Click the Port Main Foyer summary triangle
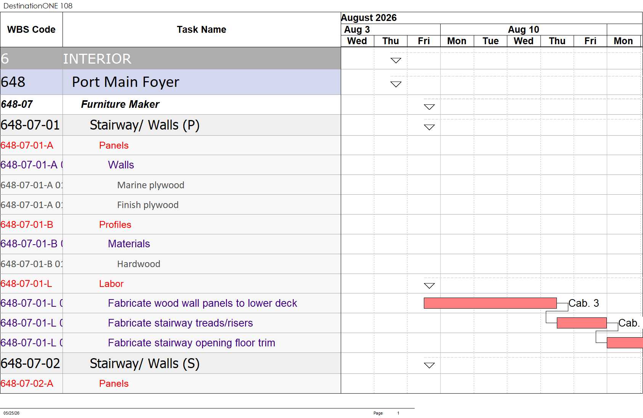643x418 pixels. [x=396, y=84]
